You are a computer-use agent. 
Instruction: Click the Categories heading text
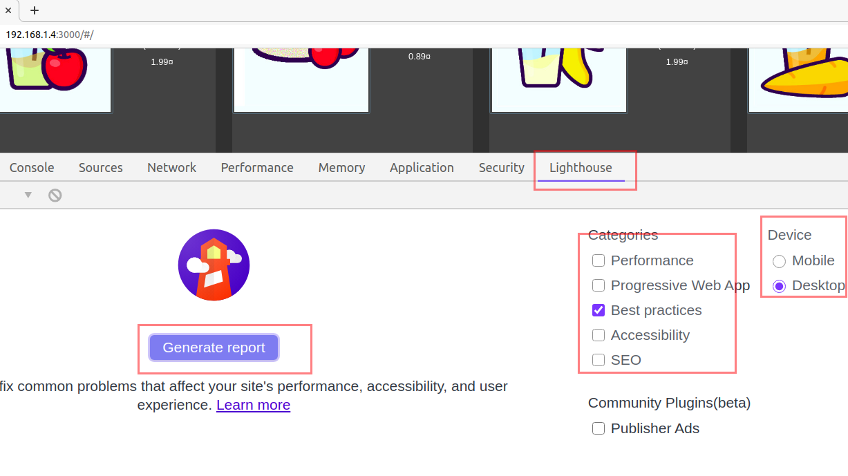(x=623, y=235)
